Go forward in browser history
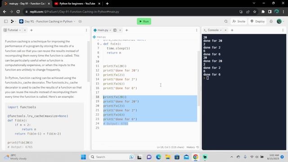288x162 pixels. click(x=11, y=12)
